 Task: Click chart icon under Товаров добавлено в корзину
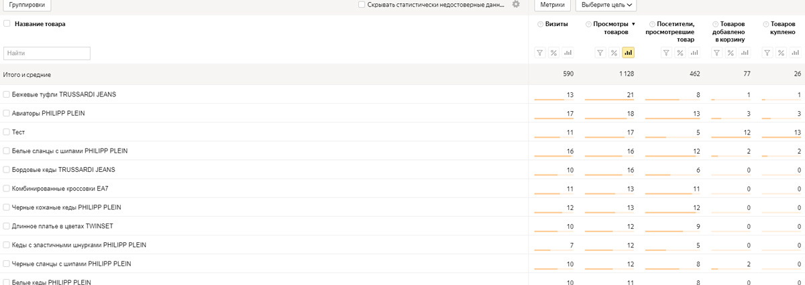pyautogui.click(x=745, y=53)
